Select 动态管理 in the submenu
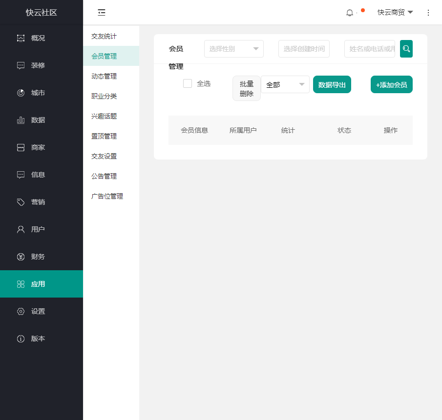 104,76
